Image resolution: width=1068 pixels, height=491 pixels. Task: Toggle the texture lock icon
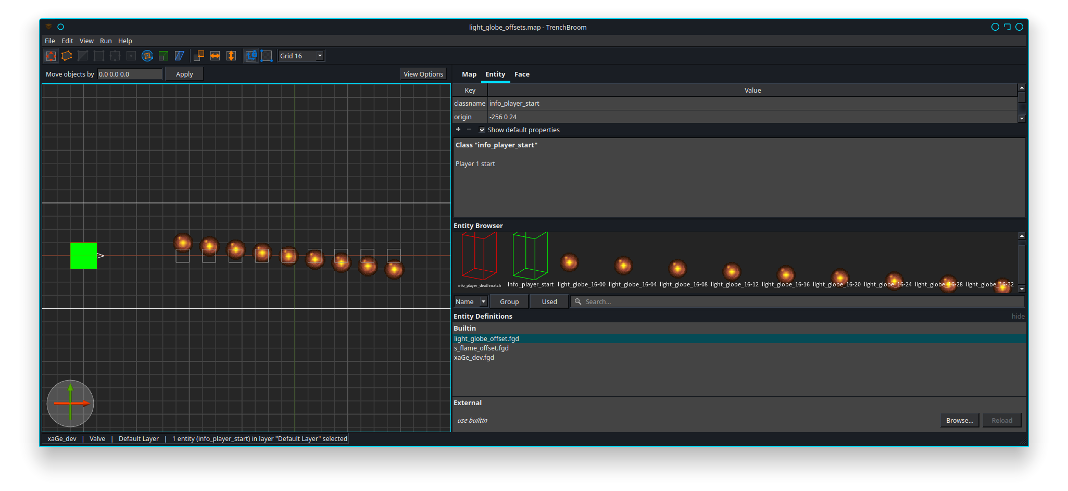coord(251,56)
